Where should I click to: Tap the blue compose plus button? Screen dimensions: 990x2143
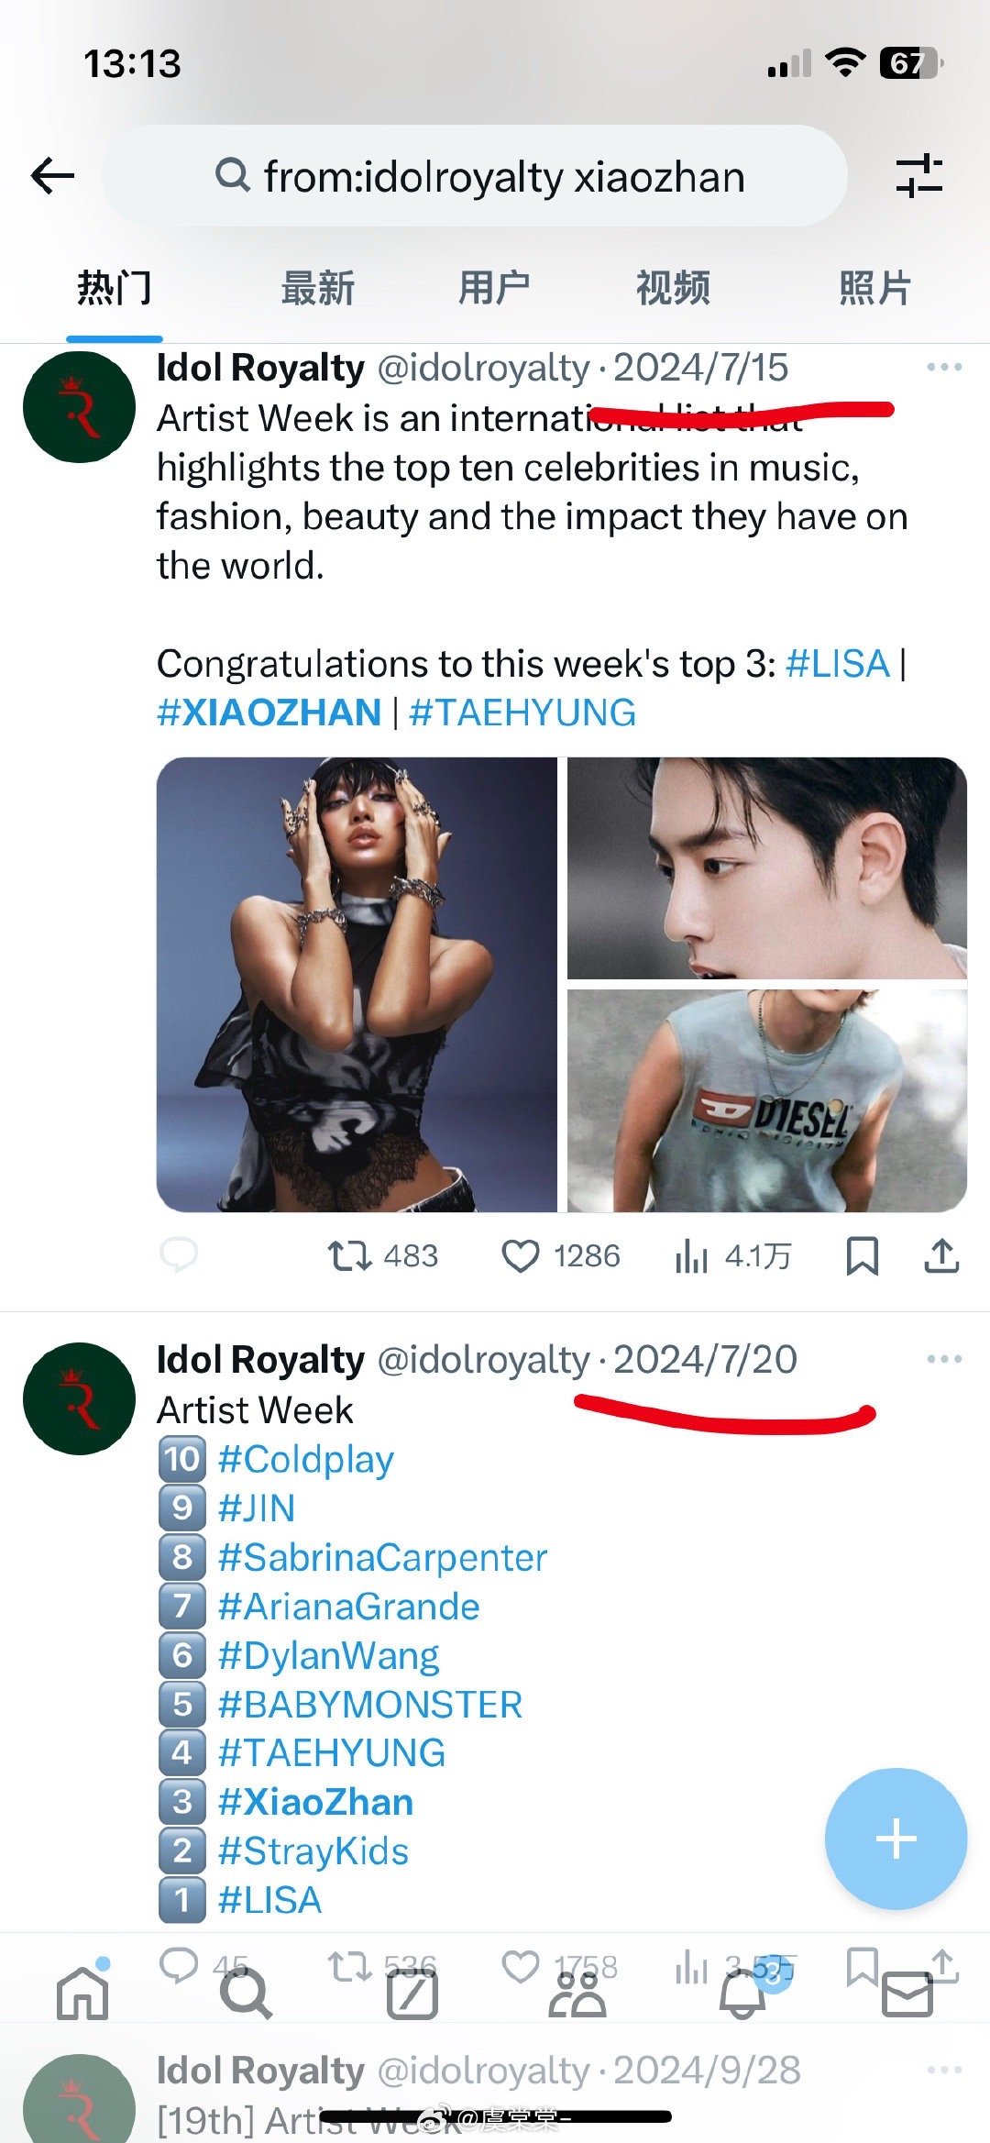pos(896,1839)
